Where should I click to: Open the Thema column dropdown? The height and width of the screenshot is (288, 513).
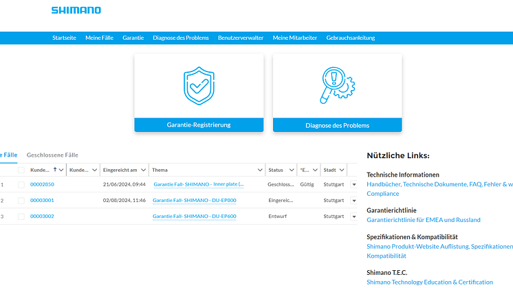pos(260,170)
